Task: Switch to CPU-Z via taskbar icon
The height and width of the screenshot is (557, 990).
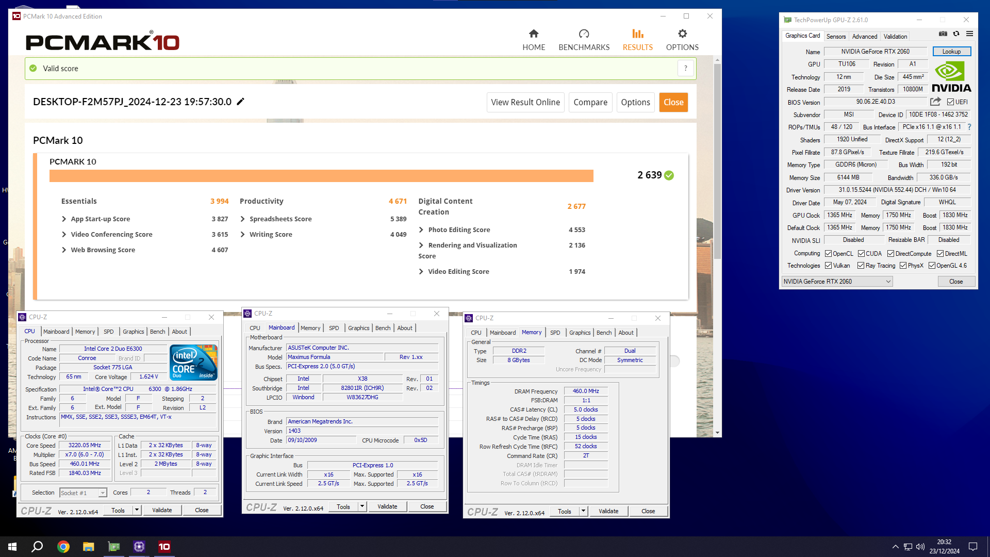Action: tap(139, 547)
